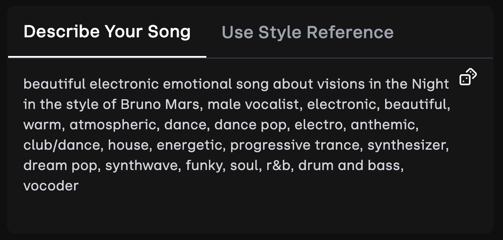
Task: Click the word 'Night' in first line
Action: (x=430, y=84)
